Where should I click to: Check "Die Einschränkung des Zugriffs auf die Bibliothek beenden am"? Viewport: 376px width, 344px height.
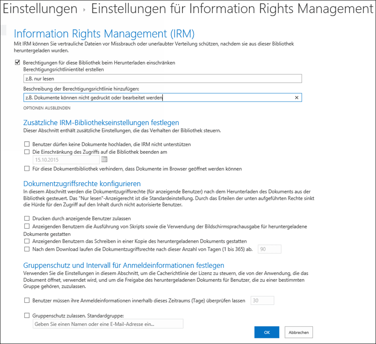pos(27,152)
